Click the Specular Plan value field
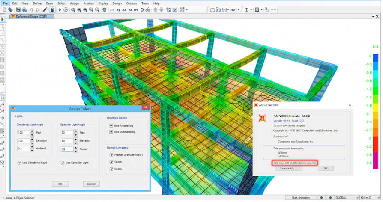Viewport: 383px width, 202px height. (67, 133)
